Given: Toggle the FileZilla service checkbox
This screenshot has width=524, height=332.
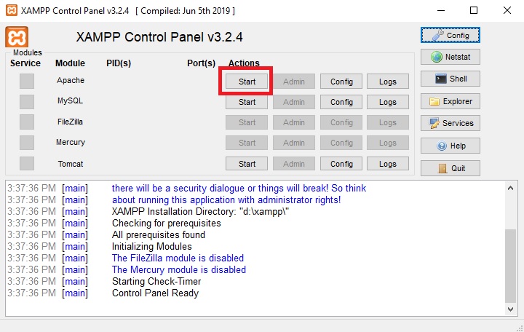Looking at the screenshot, I should point(27,122).
